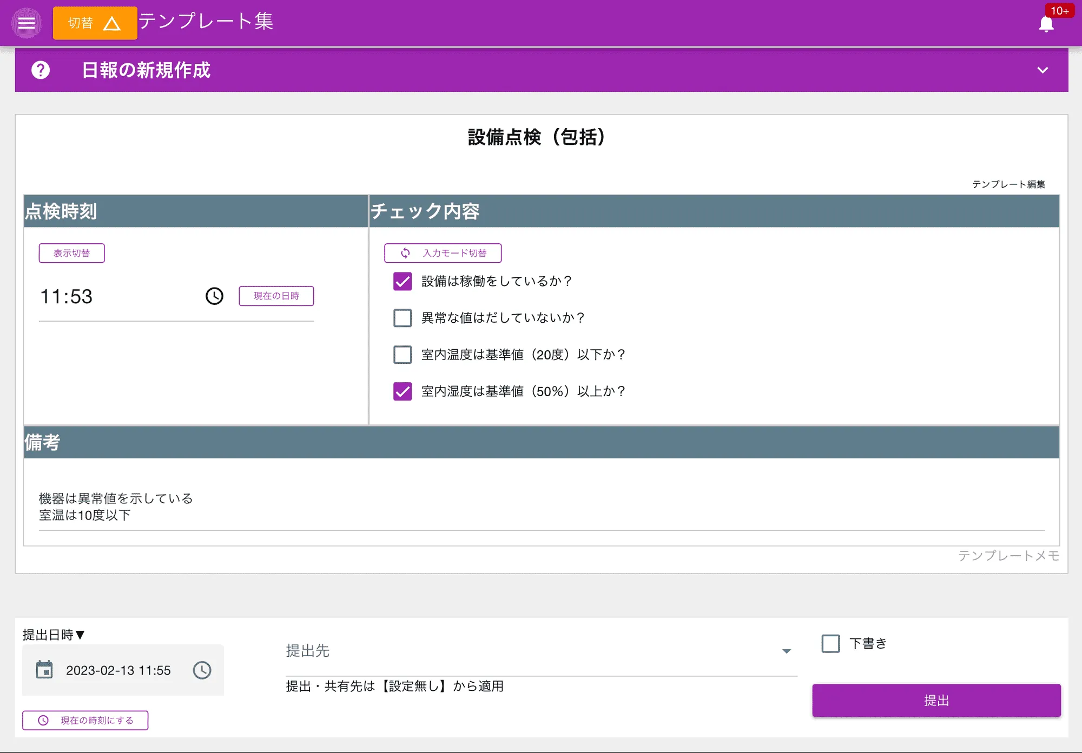Check the 異常な値はだしていないか checkbox

[x=402, y=318]
